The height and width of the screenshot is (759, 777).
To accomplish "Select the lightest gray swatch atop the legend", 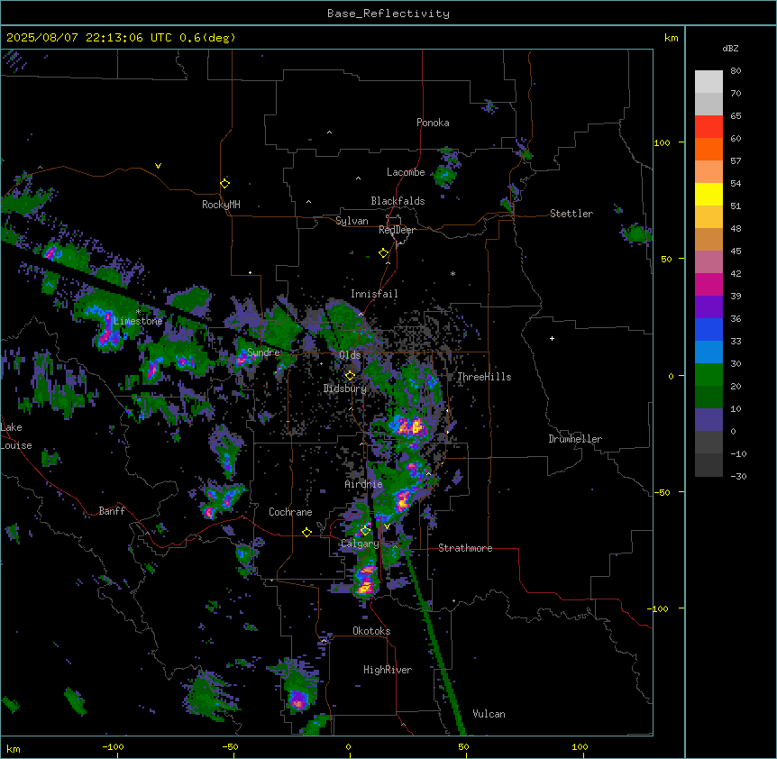I will (x=708, y=82).
